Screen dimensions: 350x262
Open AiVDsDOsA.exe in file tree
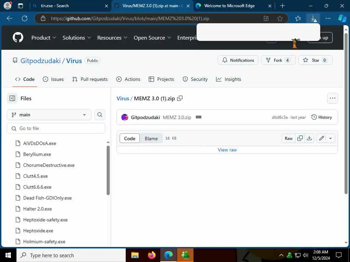tap(40, 143)
